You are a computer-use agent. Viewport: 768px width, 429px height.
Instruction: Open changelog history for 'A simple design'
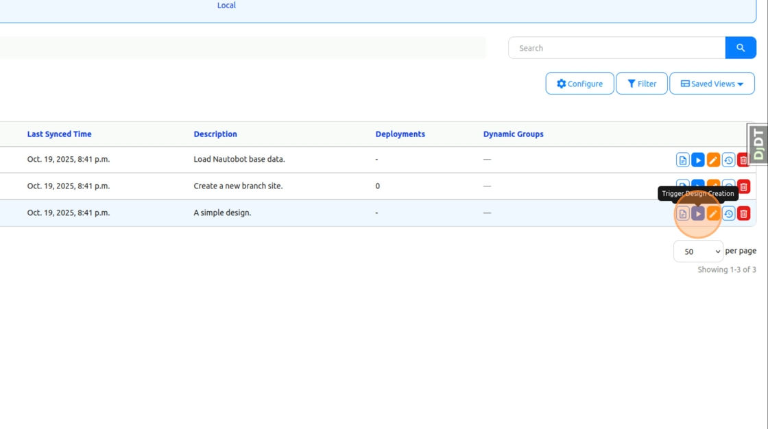click(x=728, y=214)
